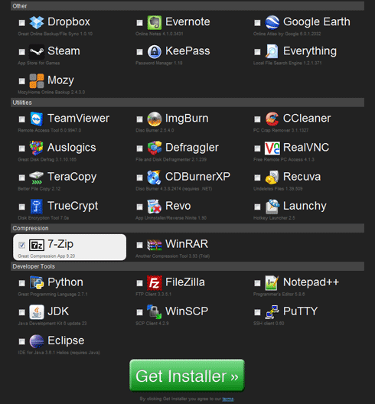Click the Get Installer button
Image resolution: width=375 pixels, height=404 pixels.
coord(187,376)
